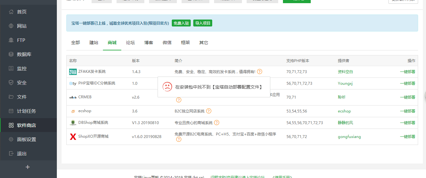Open the 其它 tab
This screenshot has height=178, width=426.
click(x=204, y=43)
